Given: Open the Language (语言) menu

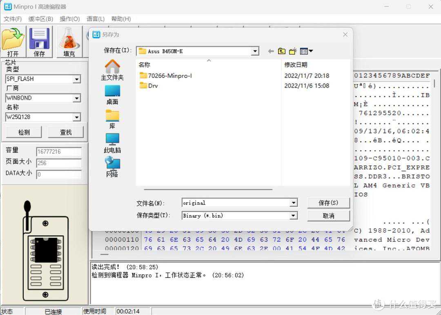Looking at the screenshot, I should [x=96, y=19].
